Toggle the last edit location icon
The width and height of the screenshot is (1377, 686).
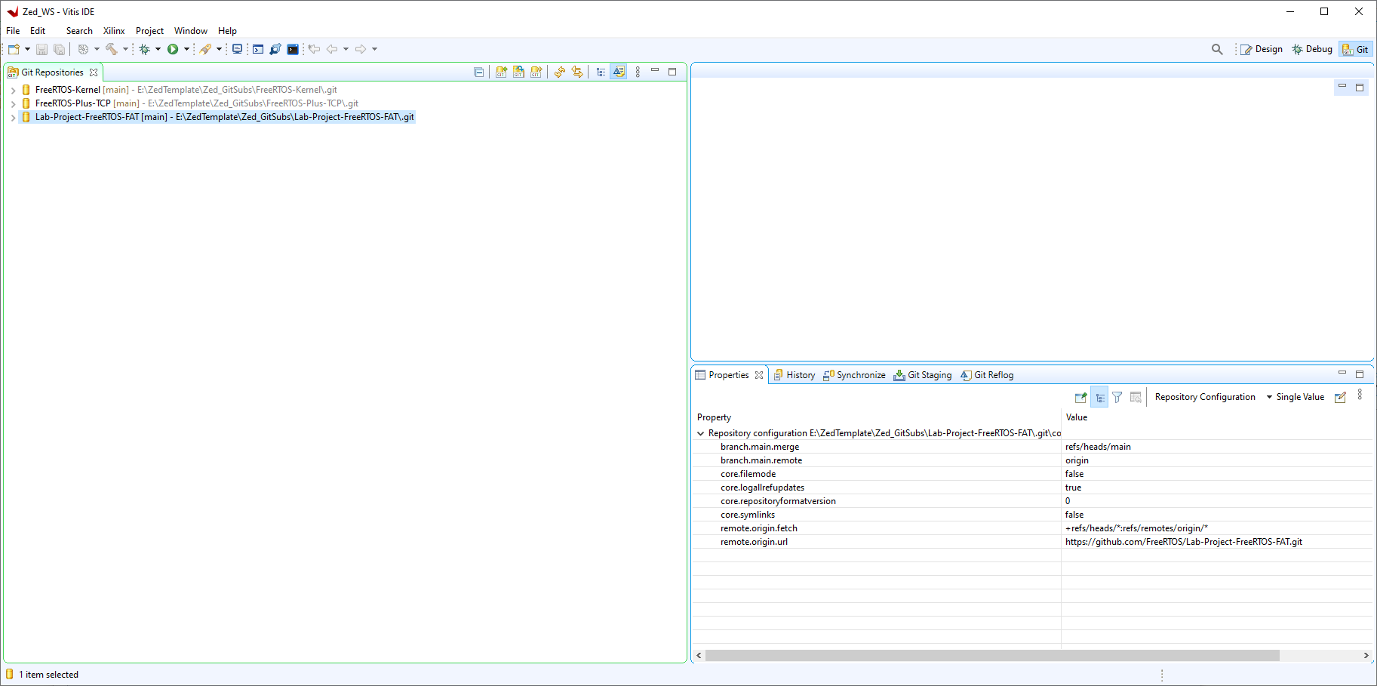tap(314, 49)
